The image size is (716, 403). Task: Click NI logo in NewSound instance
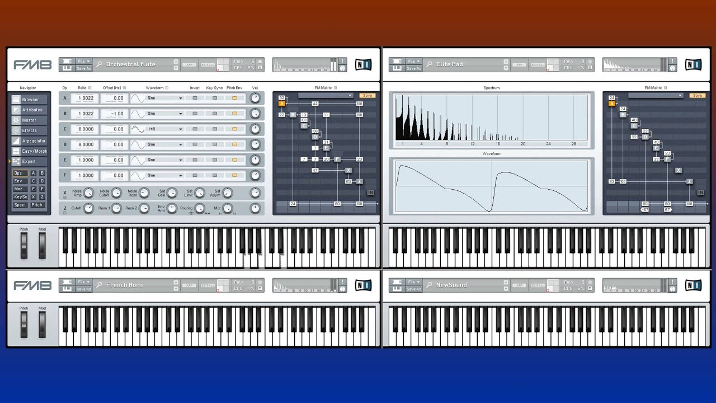[x=693, y=285]
